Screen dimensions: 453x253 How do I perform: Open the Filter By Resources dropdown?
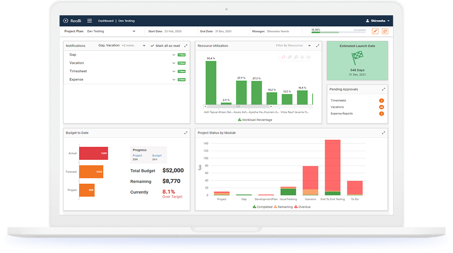tap(309, 46)
